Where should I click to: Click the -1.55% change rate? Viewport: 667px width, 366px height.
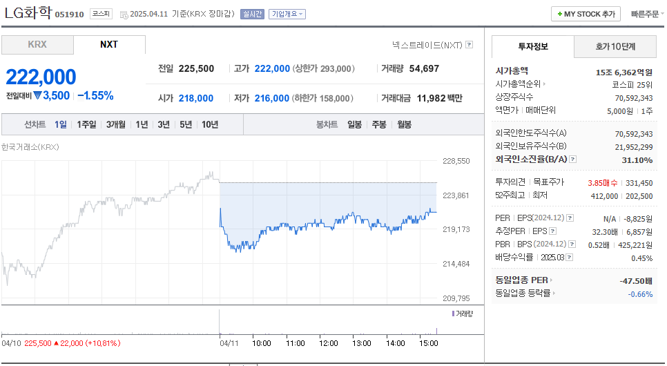click(x=96, y=96)
